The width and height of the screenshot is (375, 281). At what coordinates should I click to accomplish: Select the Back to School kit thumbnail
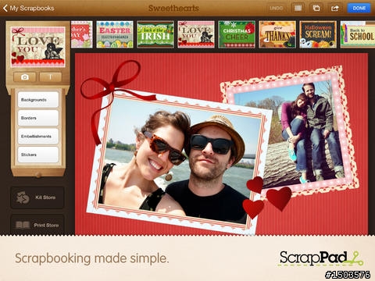point(358,34)
